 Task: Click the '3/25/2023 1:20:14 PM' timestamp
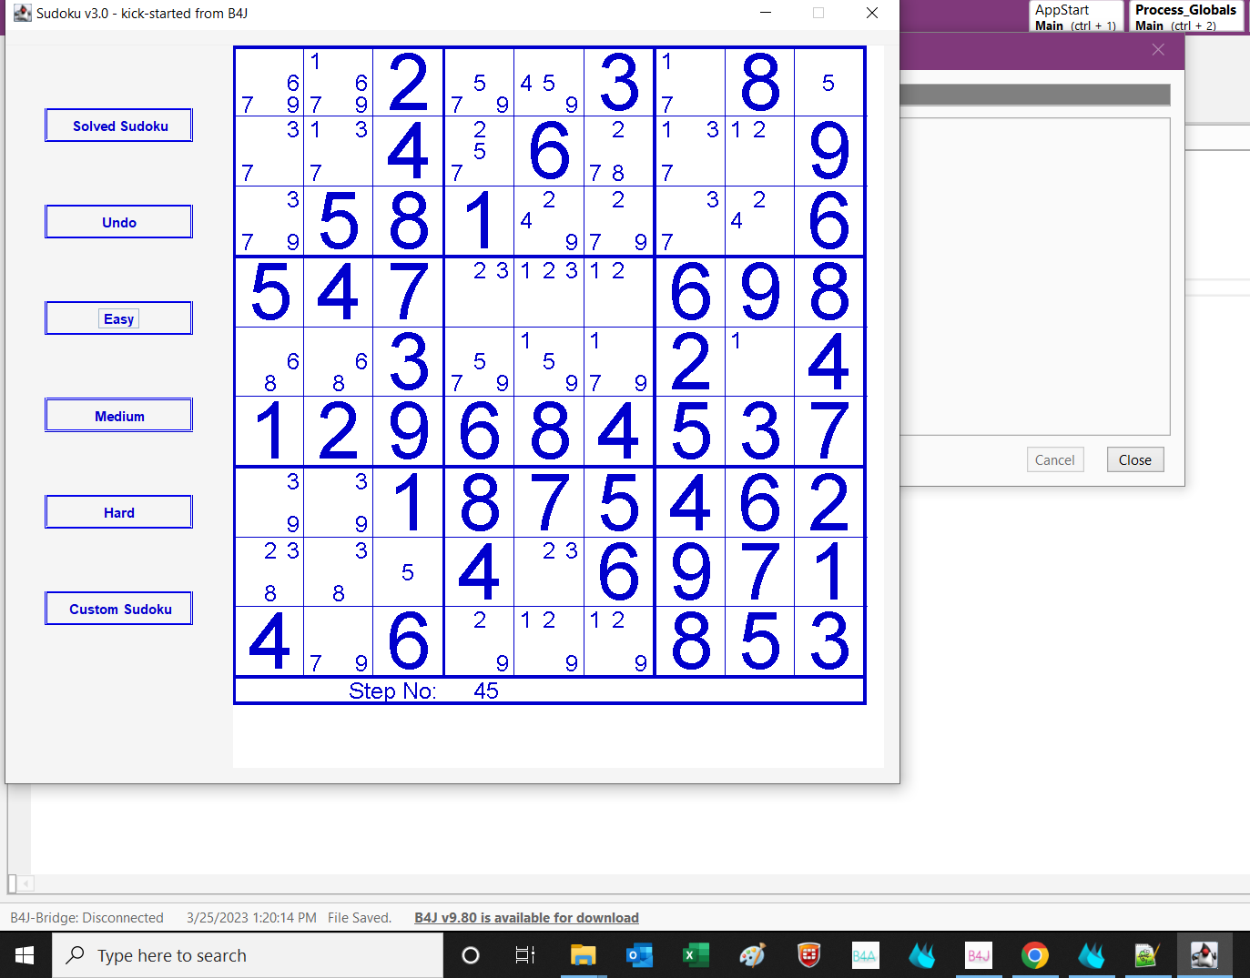pos(251,917)
